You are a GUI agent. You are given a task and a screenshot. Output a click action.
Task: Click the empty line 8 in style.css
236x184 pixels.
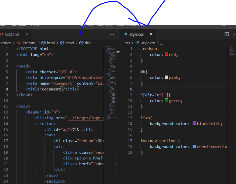(x=184, y=89)
